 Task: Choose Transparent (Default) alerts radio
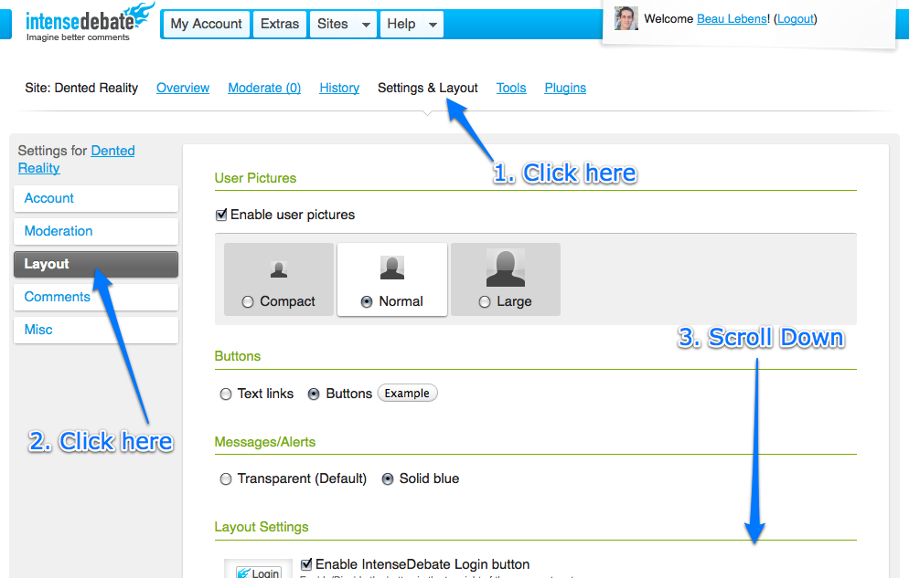tap(226, 479)
